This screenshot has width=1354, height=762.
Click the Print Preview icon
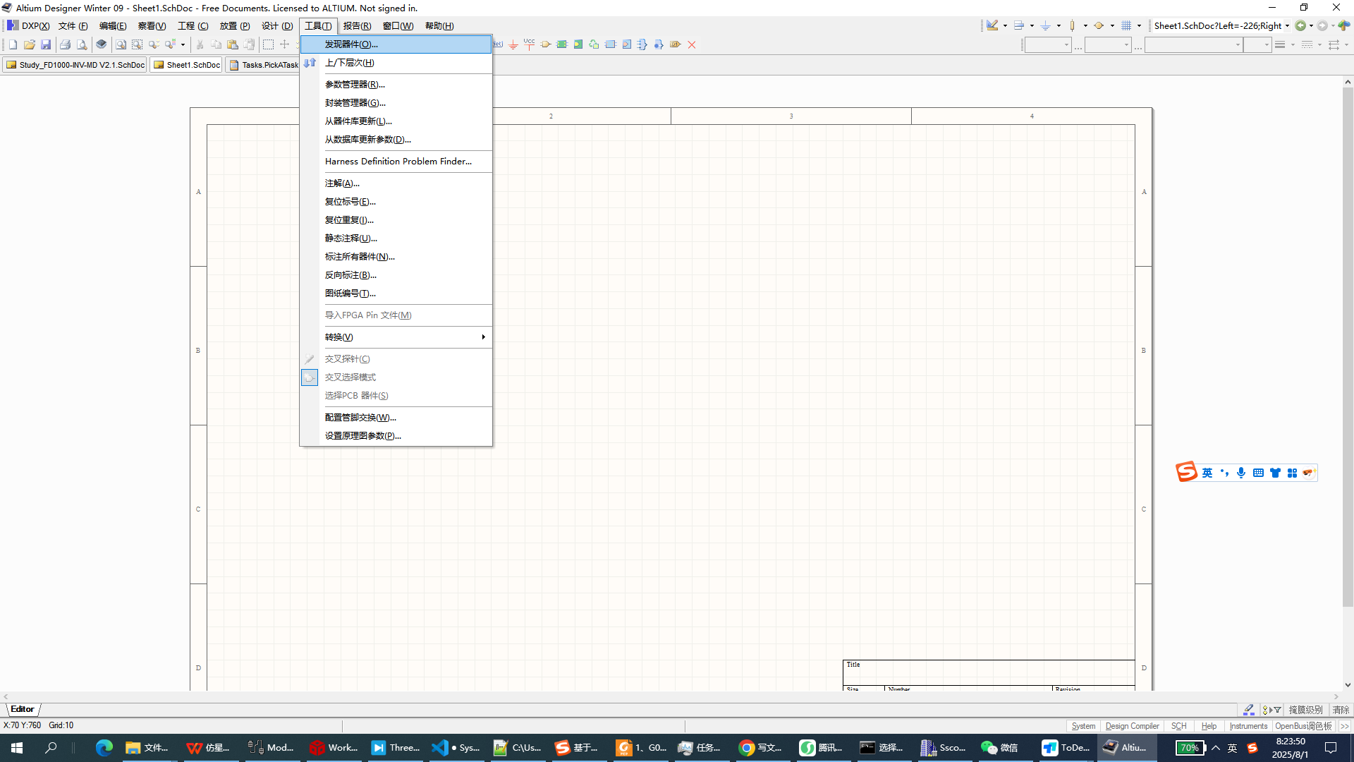pyautogui.click(x=82, y=44)
